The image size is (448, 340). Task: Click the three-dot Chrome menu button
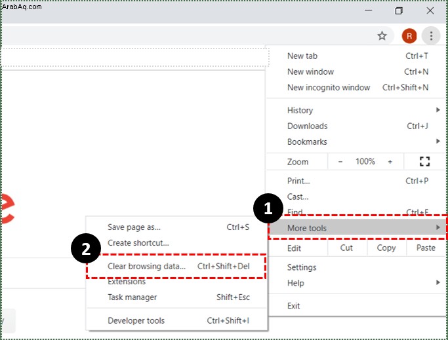tap(431, 36)
